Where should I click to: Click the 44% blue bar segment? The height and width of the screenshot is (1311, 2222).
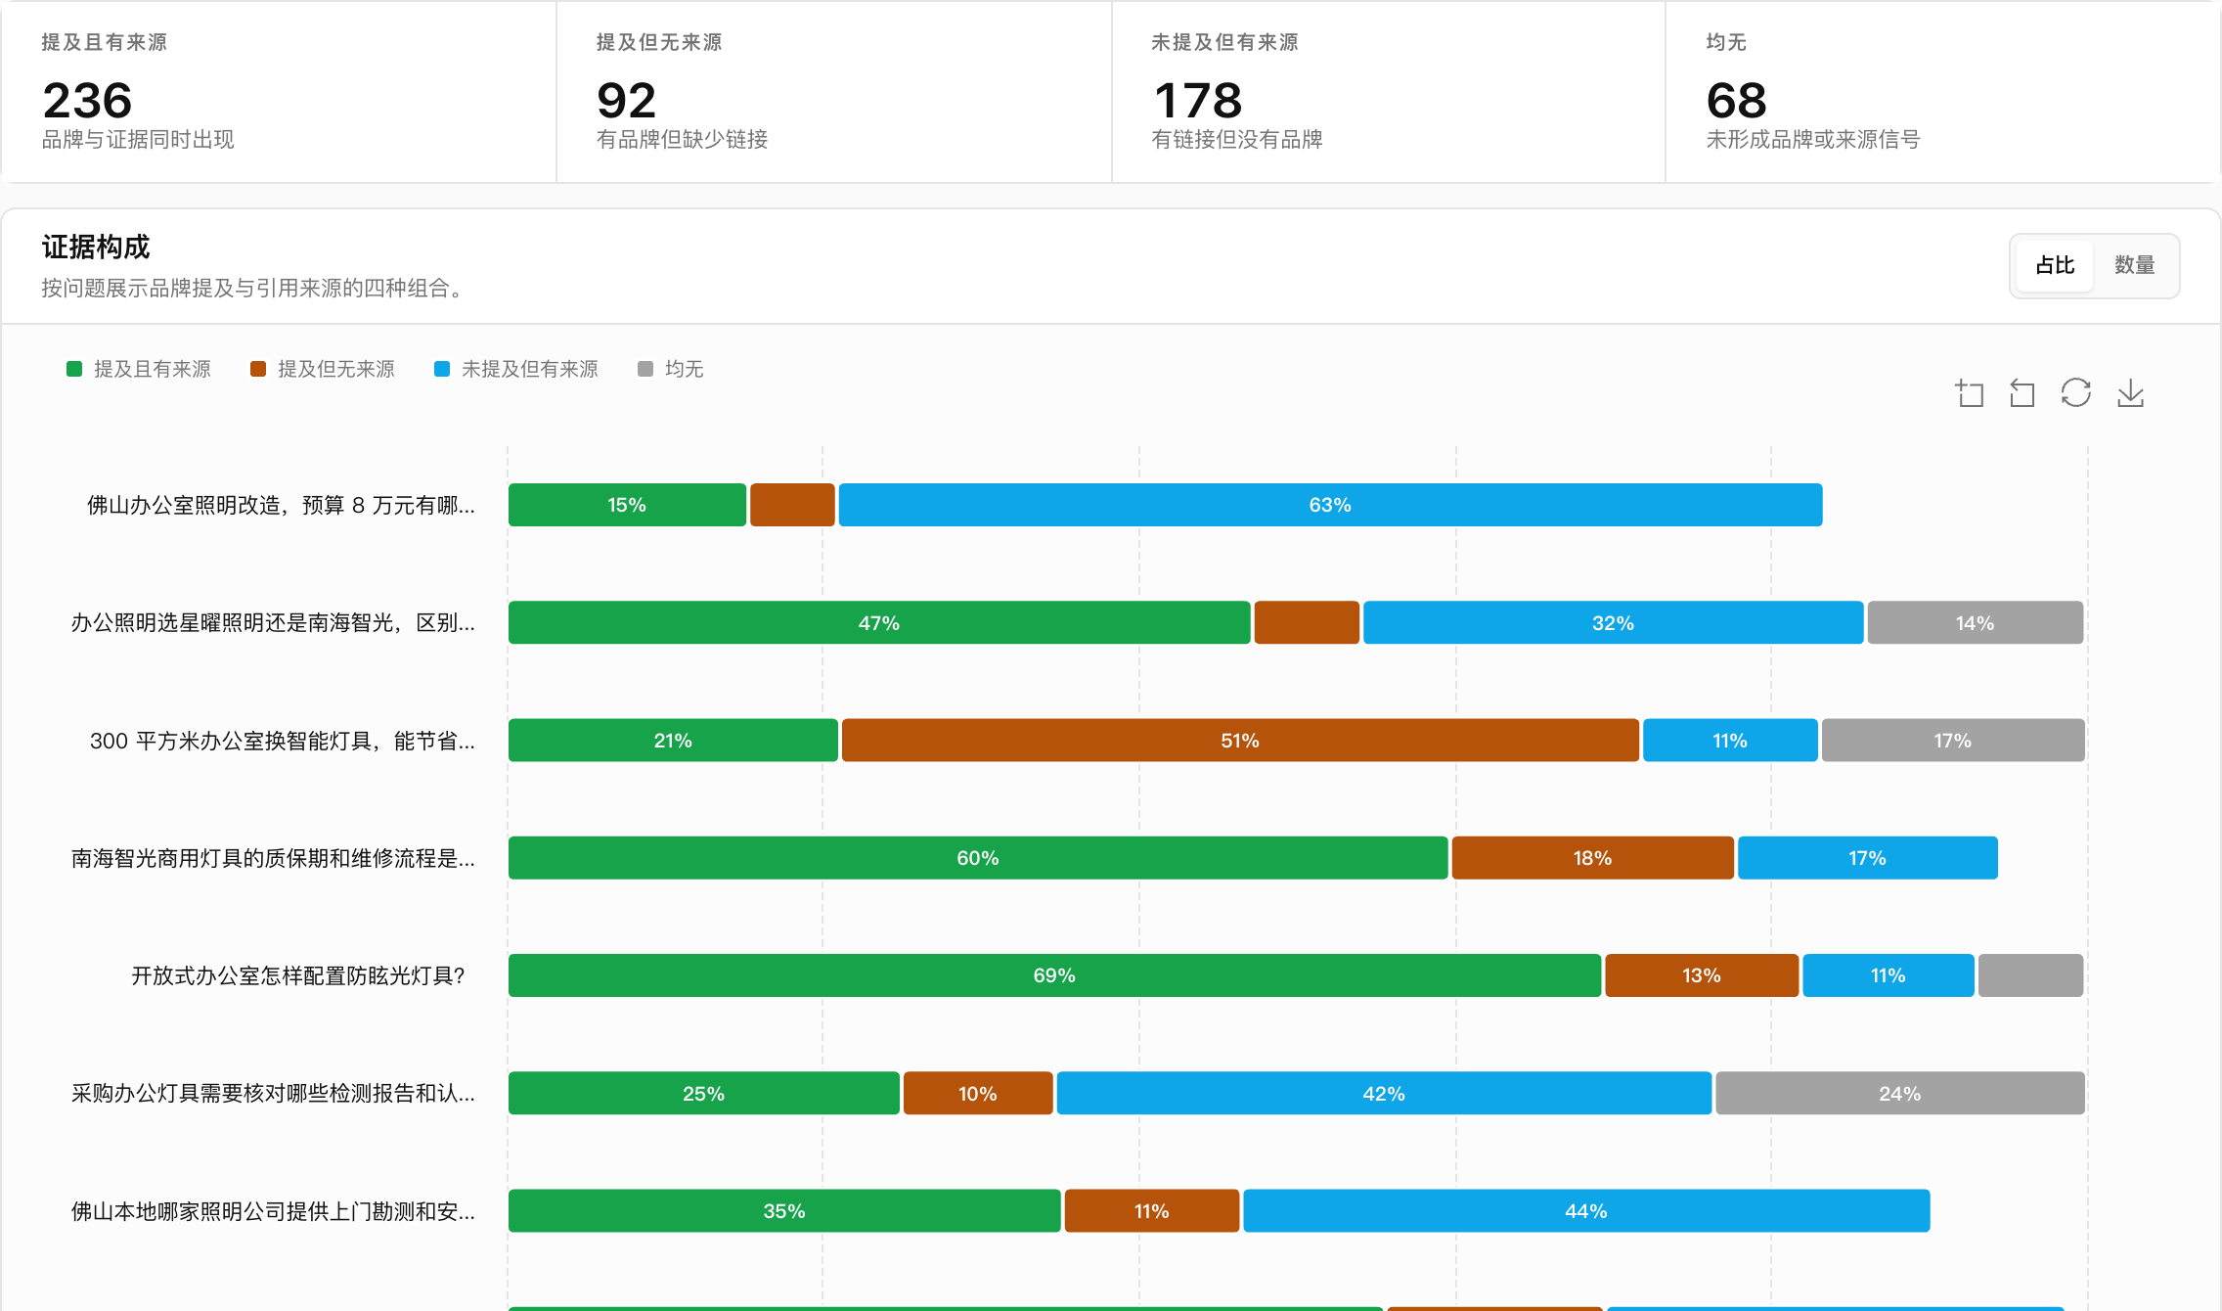coord(1585,1211)
